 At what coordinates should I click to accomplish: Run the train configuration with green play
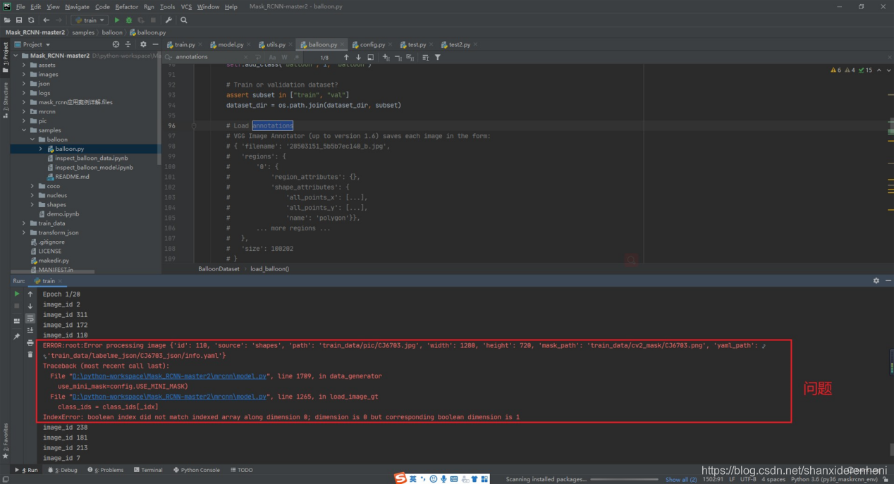(117, 20)
